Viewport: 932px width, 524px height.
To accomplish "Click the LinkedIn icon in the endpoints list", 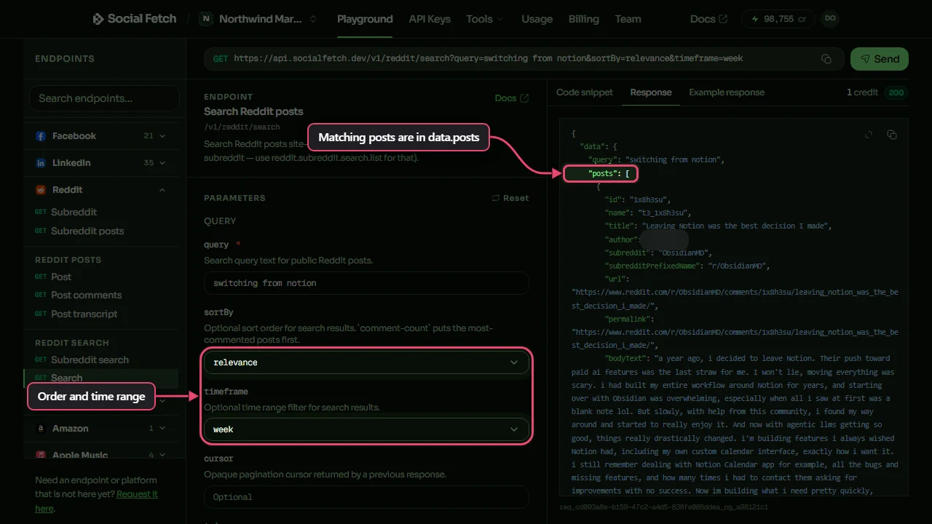I will [x=41, y=163].
